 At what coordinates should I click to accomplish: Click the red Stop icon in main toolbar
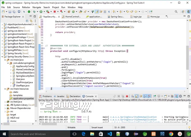pos(54,12)
